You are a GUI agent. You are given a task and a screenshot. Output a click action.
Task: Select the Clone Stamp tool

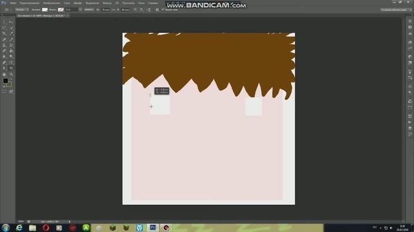5,45
